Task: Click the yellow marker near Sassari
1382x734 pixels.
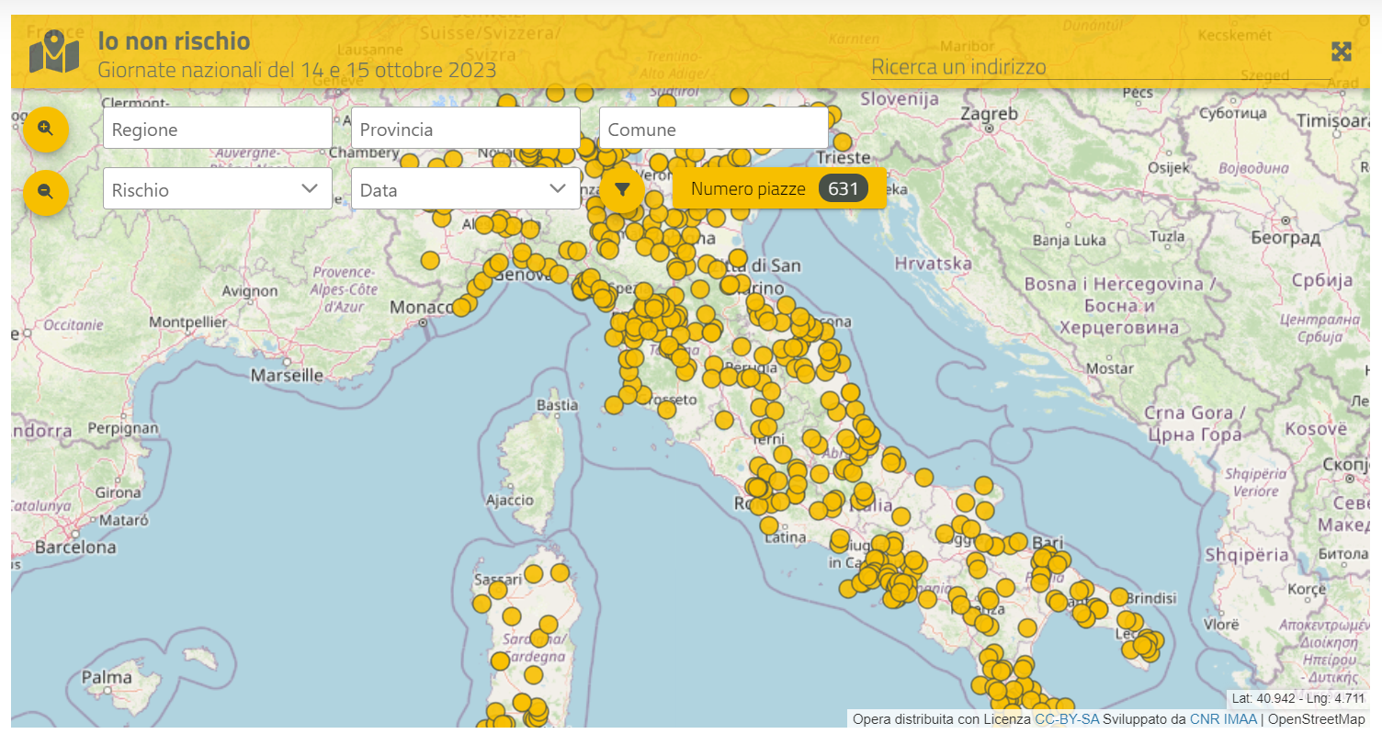Action: (498, 590)
